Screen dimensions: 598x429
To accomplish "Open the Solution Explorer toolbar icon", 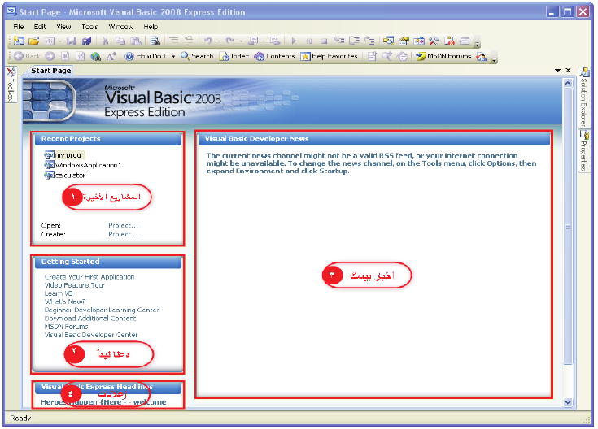I will (x=388, y=41).
